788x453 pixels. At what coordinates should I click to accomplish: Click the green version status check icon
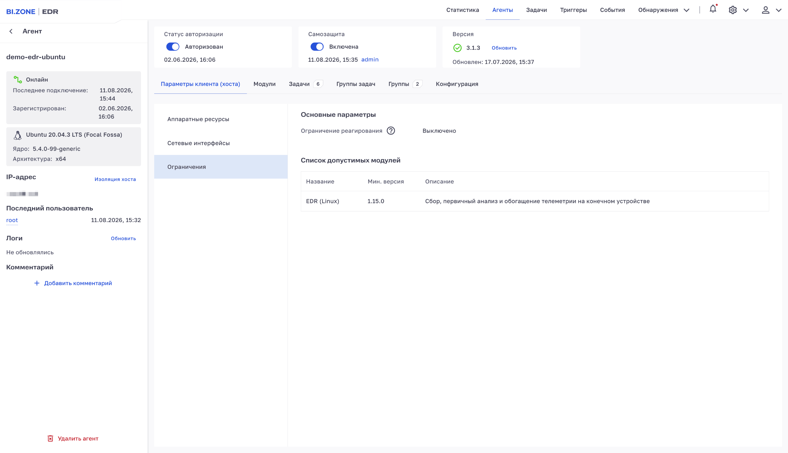(457, 48)
